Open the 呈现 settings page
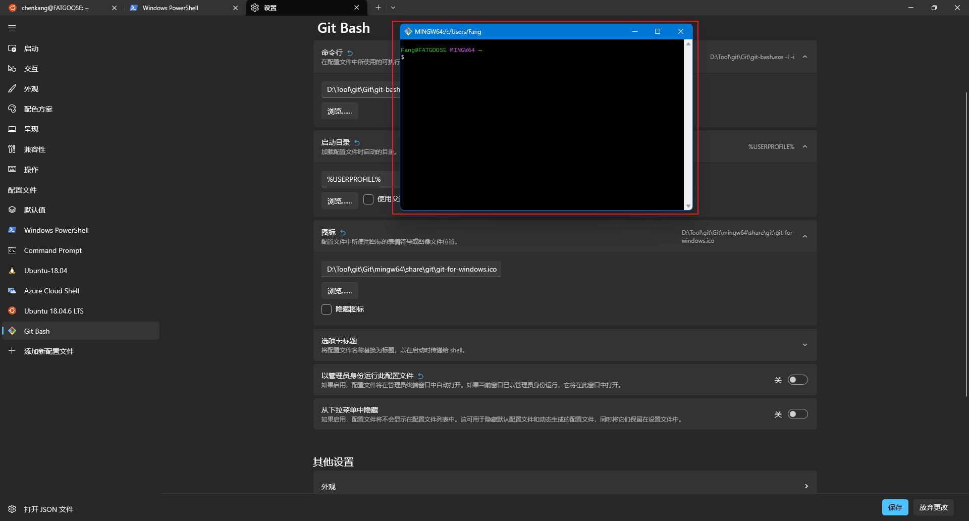 pos(81,129)
